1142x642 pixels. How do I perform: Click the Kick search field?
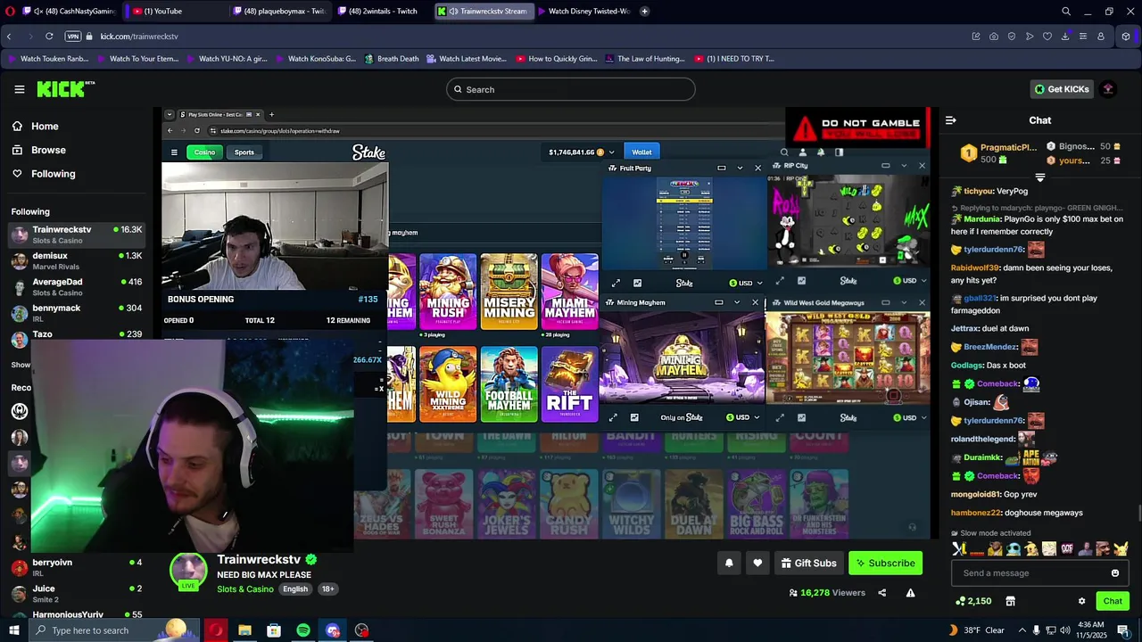click(x=571, y=89)
